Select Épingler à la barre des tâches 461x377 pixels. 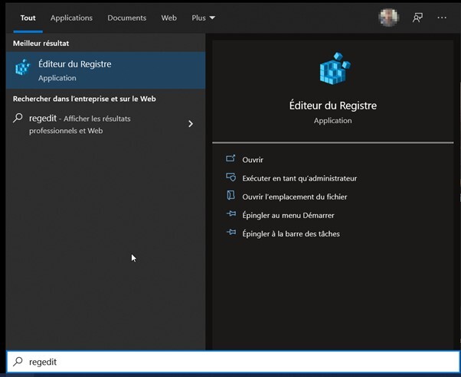291,234
